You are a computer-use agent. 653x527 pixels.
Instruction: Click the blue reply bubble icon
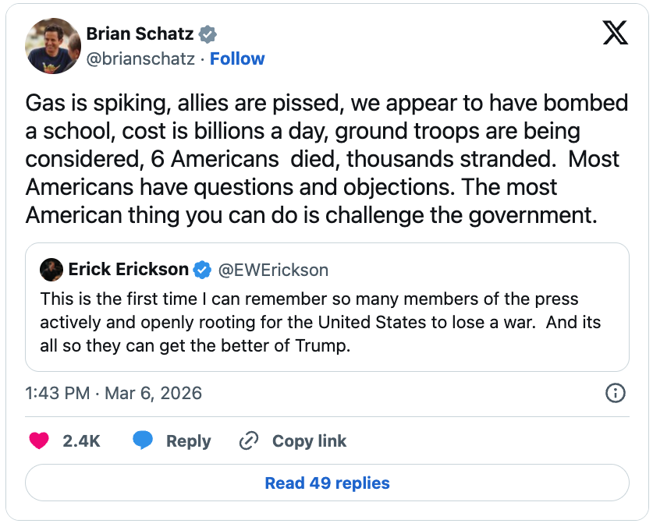pyautogui.click(x=142, y=441)
